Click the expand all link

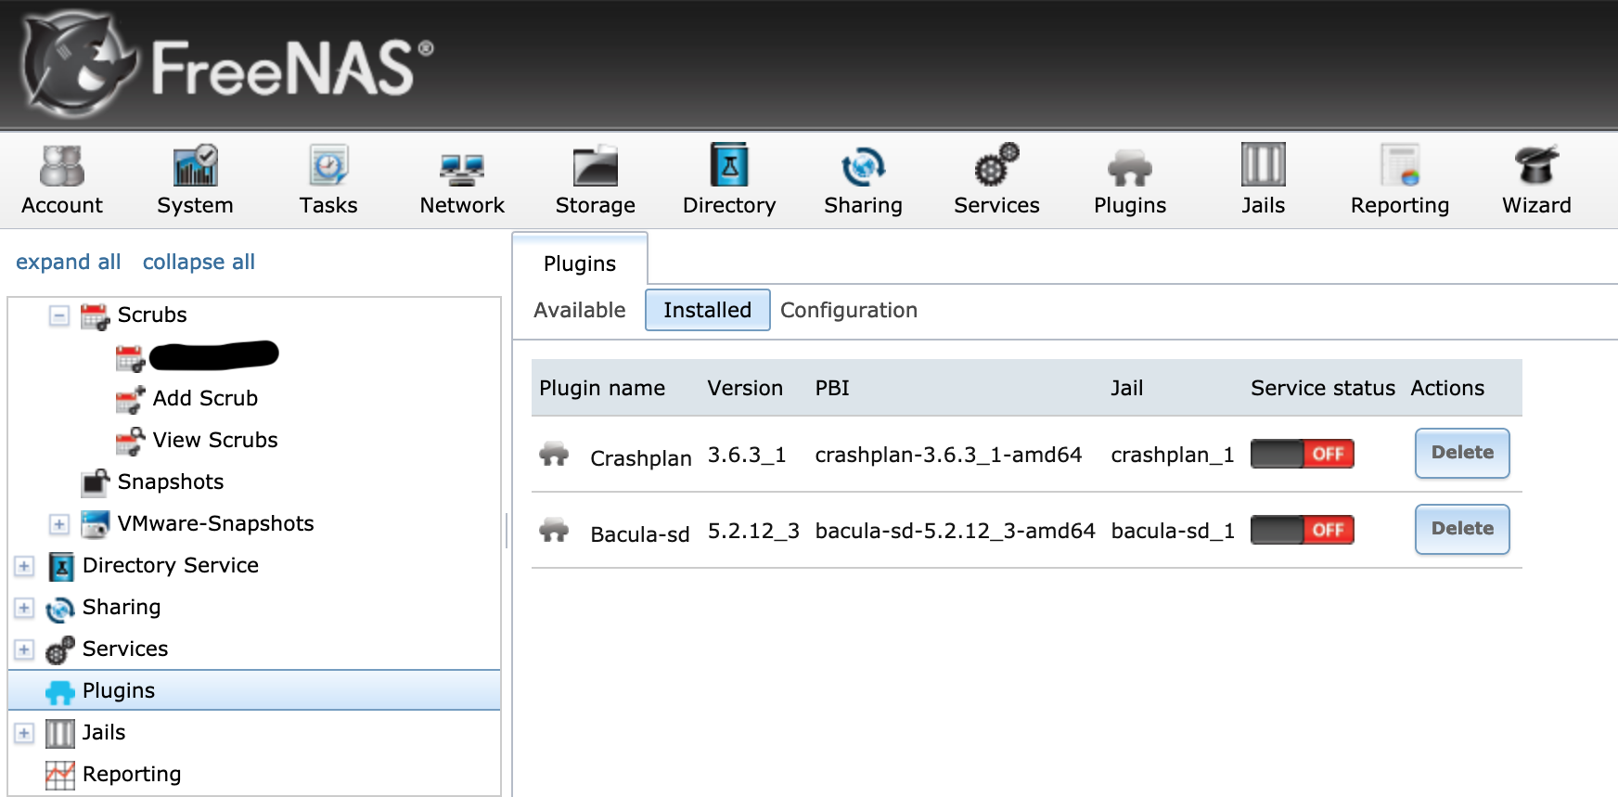coord(69,263)
